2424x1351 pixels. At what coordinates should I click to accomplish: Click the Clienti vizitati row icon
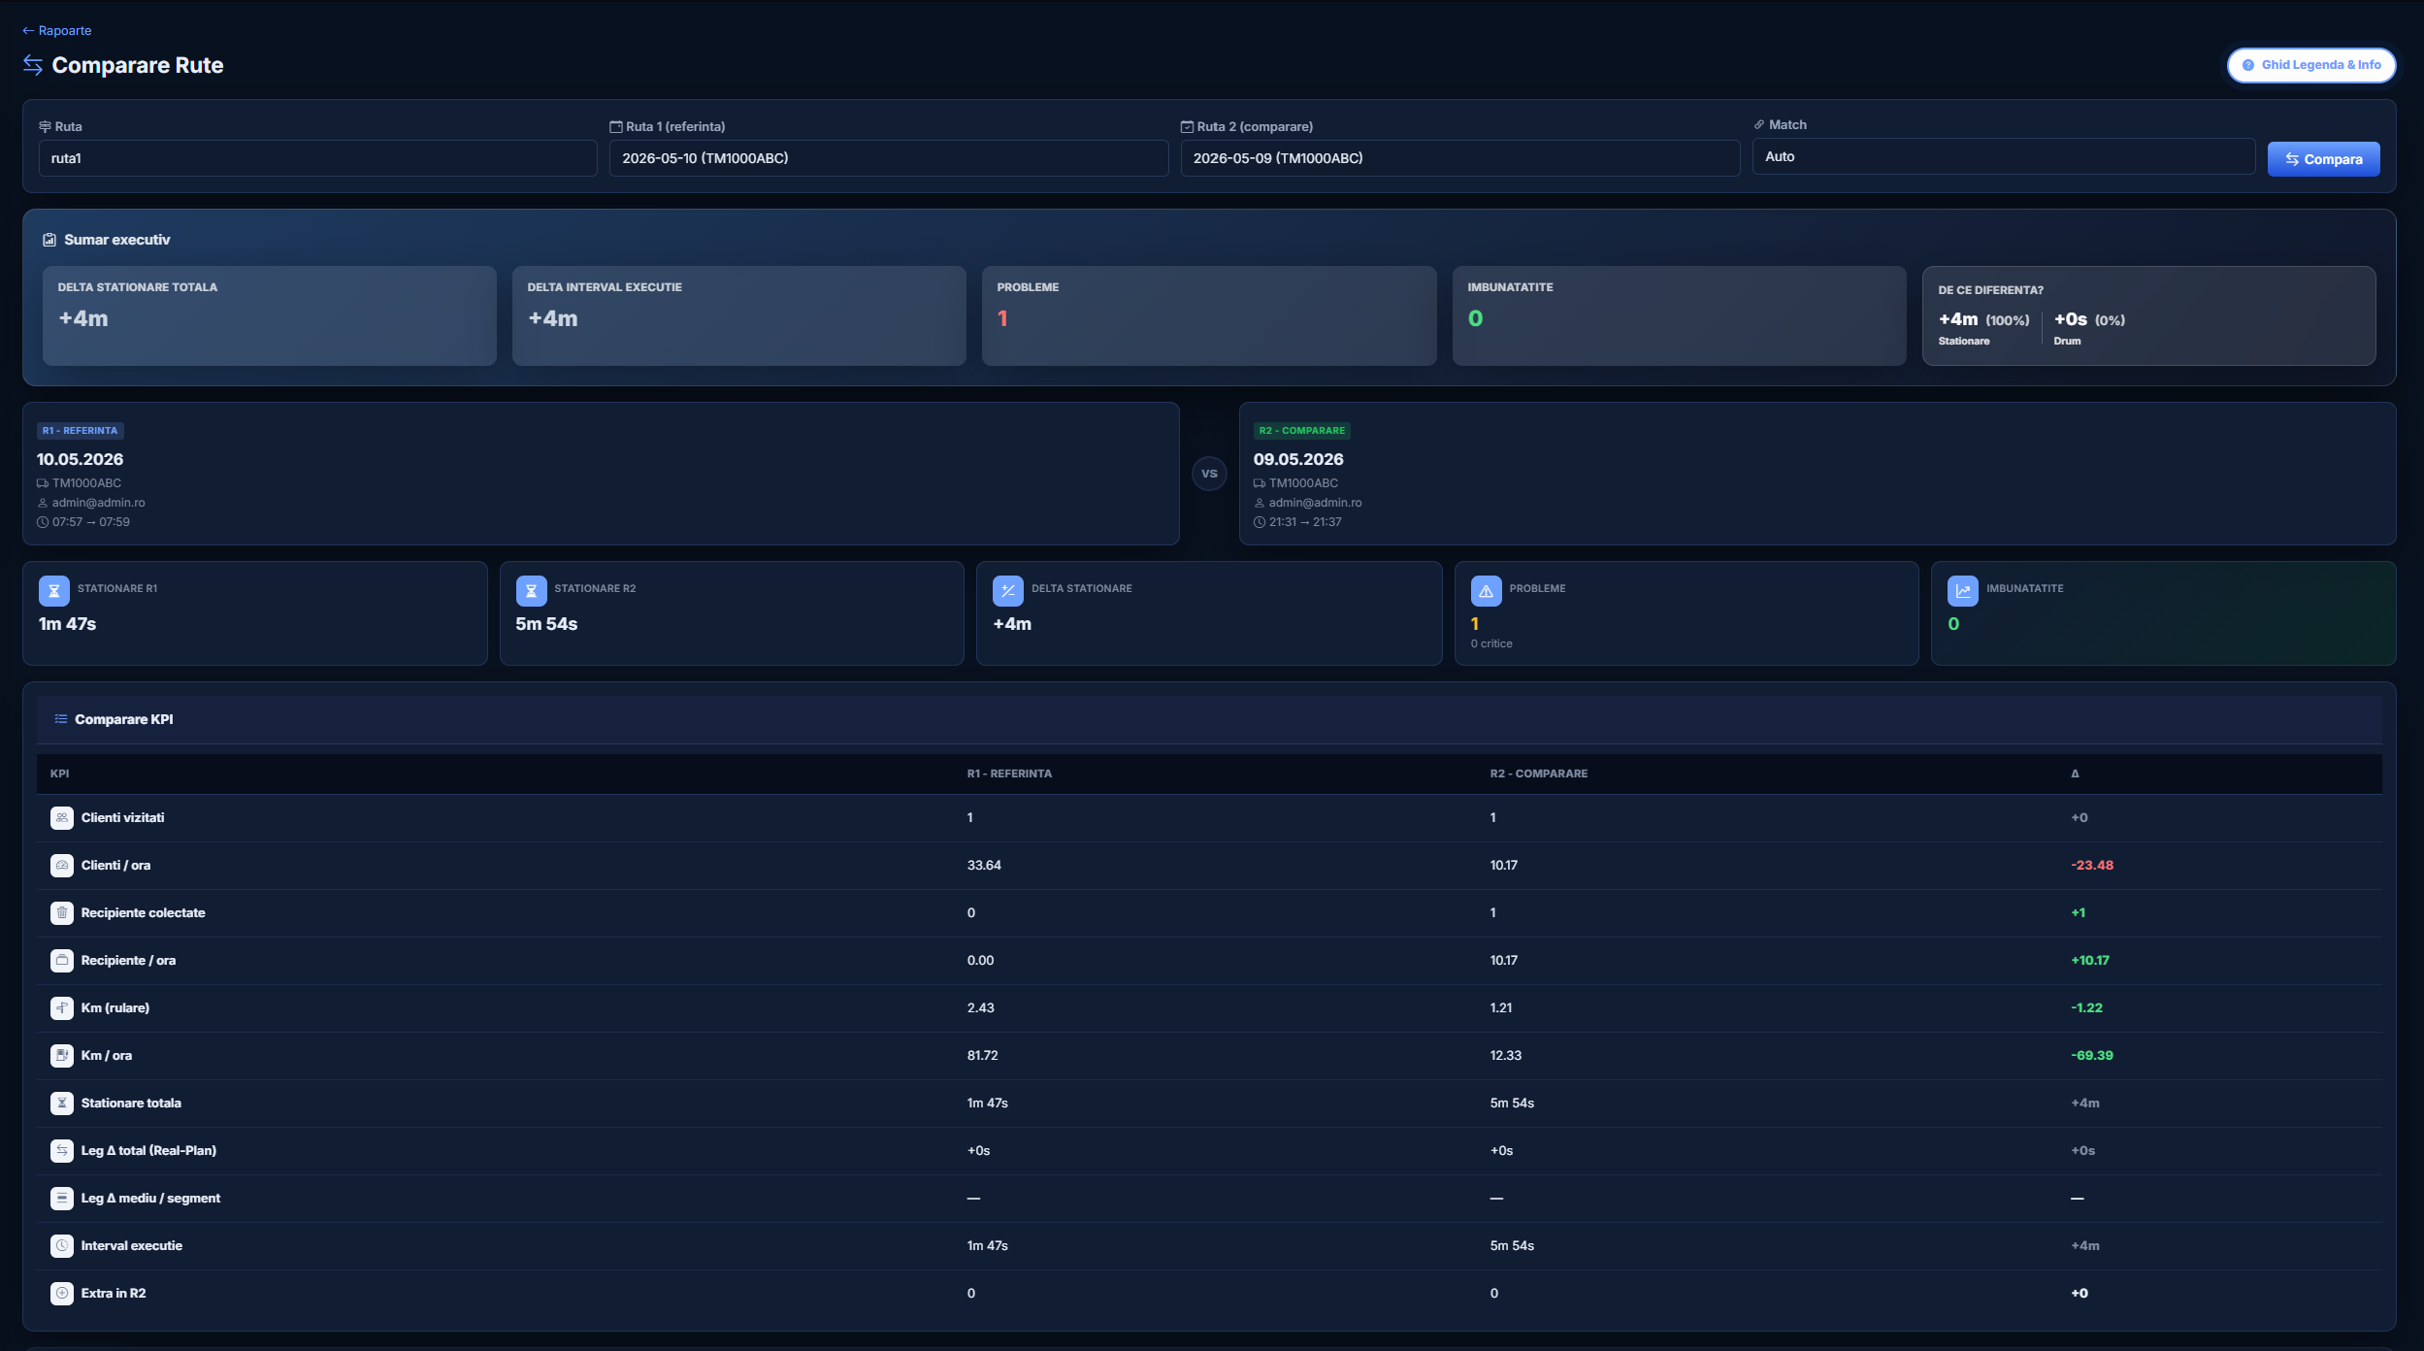[62, 818]
